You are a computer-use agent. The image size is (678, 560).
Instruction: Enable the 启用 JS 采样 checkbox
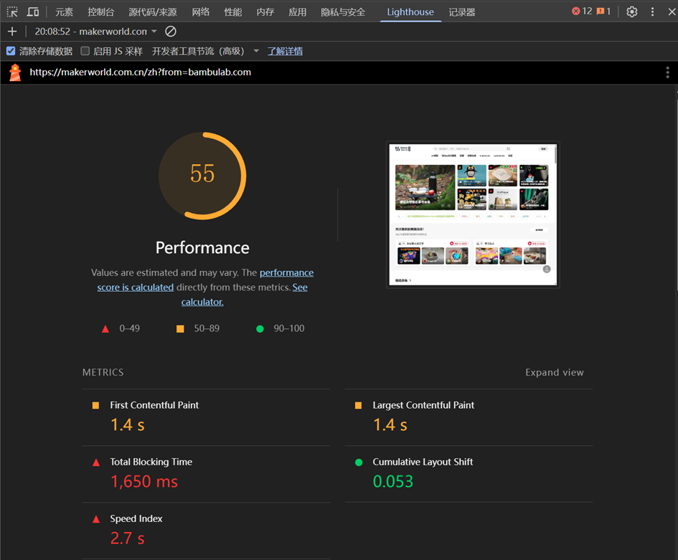[85, 51]
